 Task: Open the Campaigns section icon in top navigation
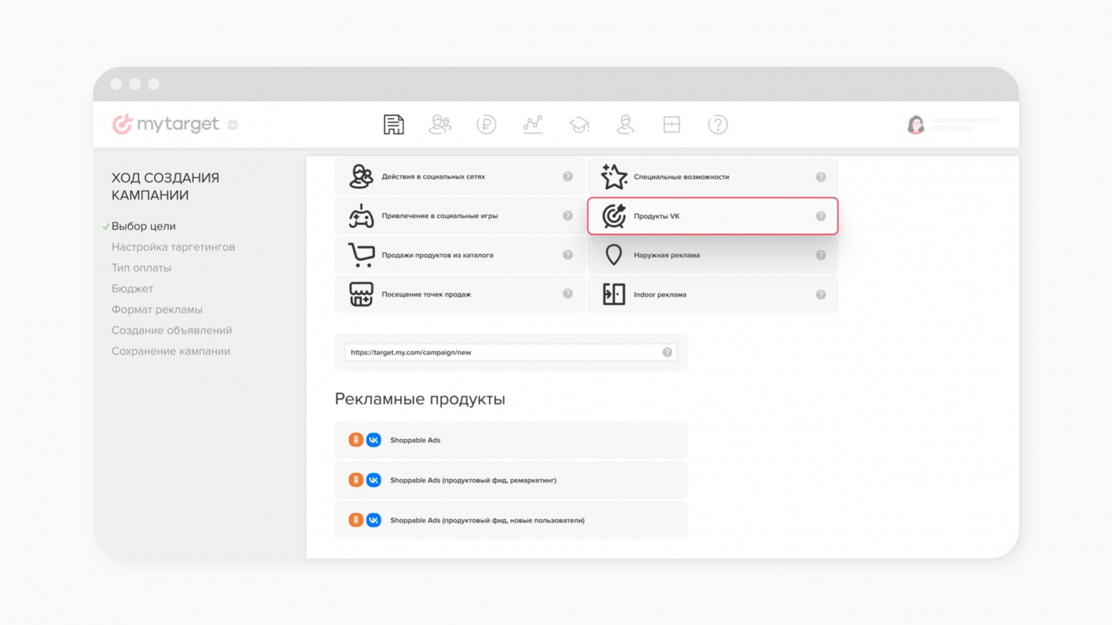click(x=393, y=124)
